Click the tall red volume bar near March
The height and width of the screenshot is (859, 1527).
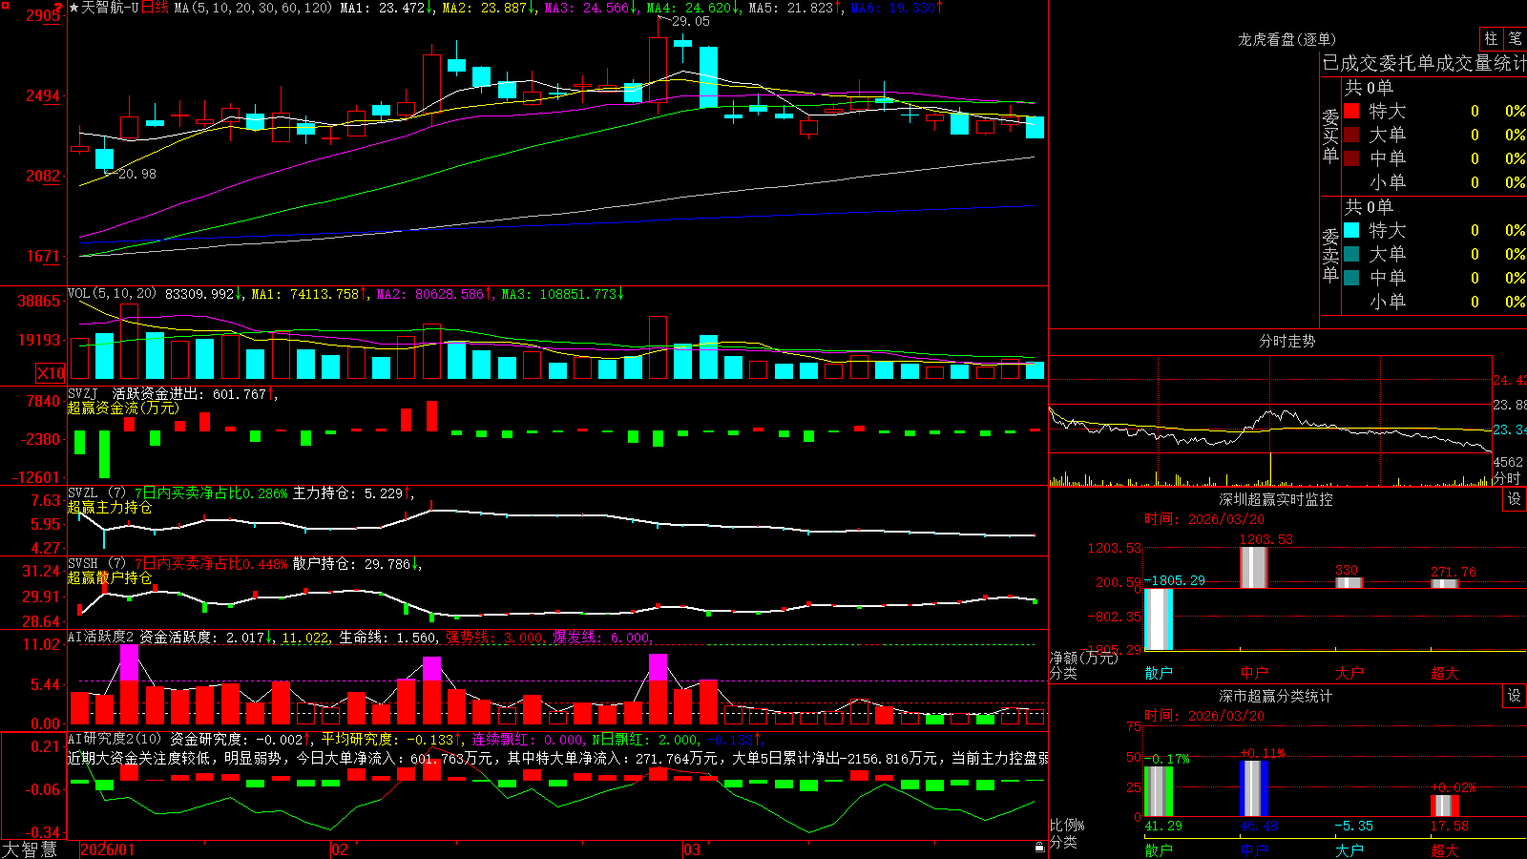click(658, 347)
